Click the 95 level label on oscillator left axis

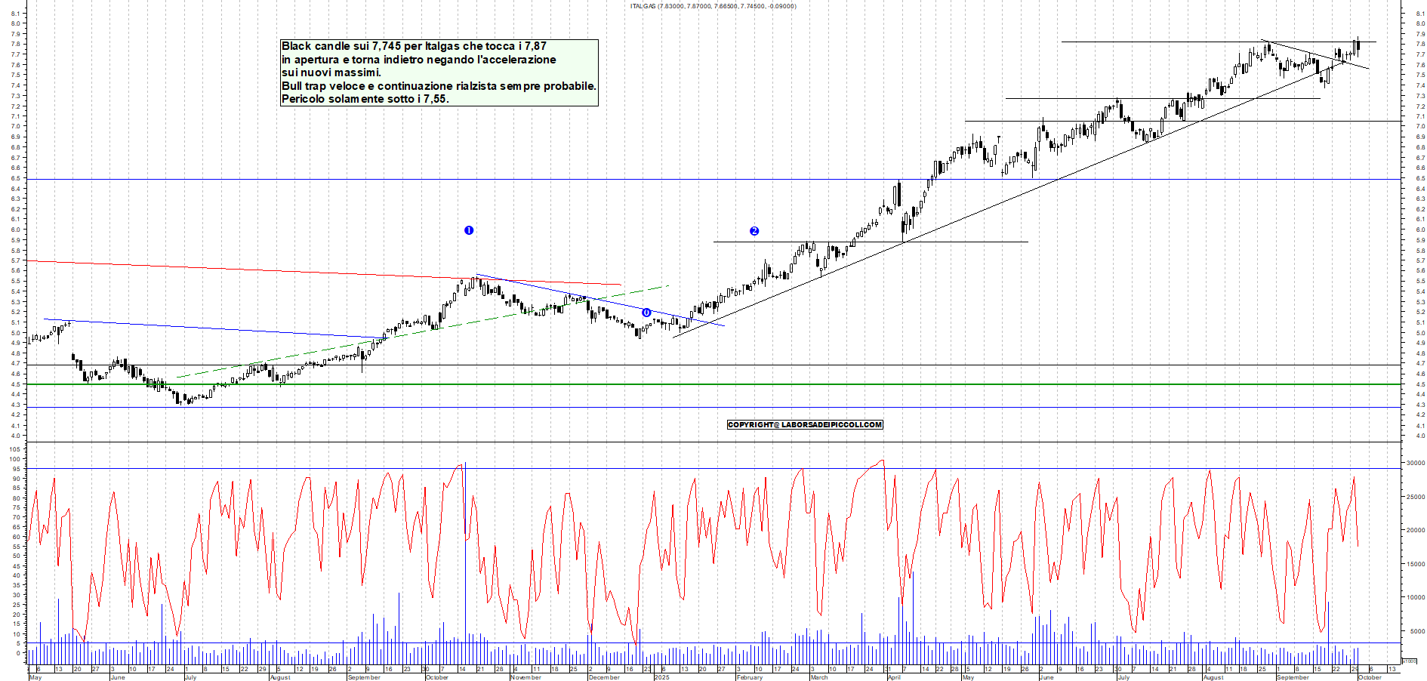pyautogui.click(x=16, y=469)
